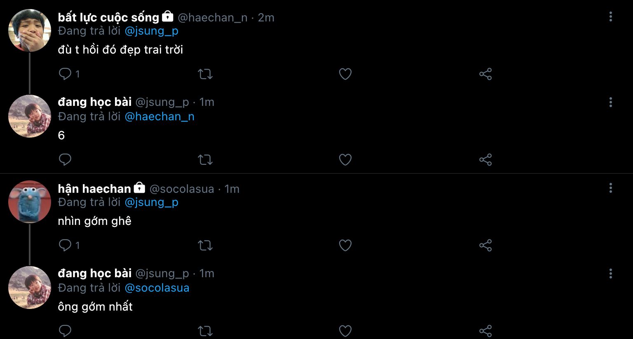The image size is (633, 339).
Task: Open hận haechan's blue puppet profile picture
Action: [30, 202]
